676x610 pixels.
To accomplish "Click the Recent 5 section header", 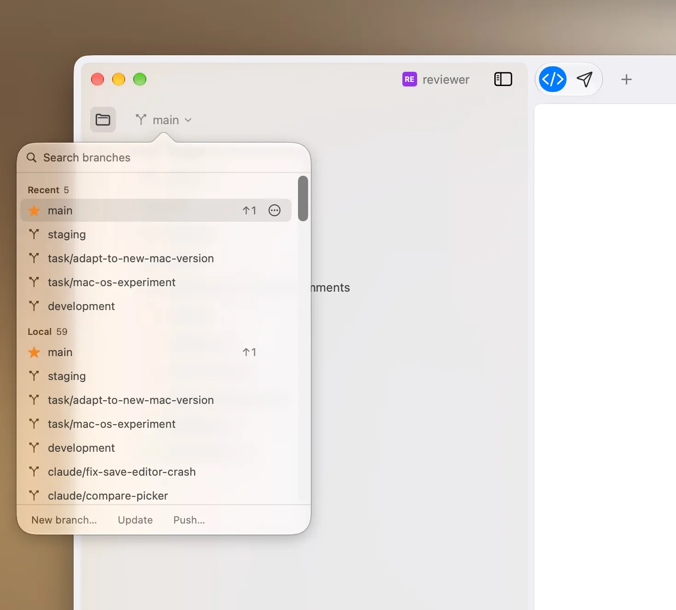I will 48,190.
